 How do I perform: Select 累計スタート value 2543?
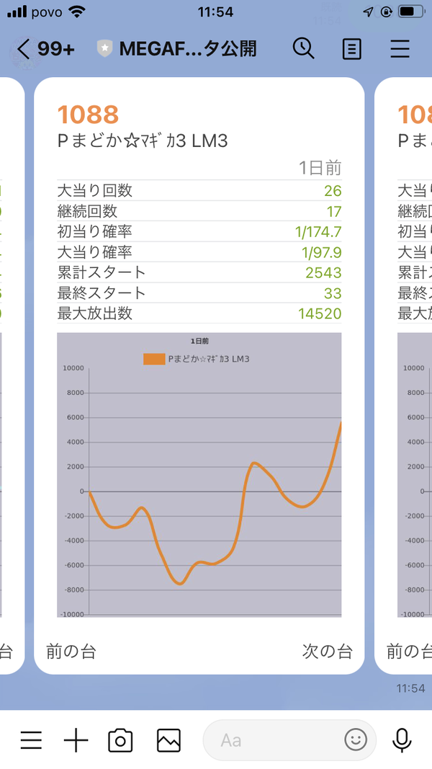tap(323, 272)
